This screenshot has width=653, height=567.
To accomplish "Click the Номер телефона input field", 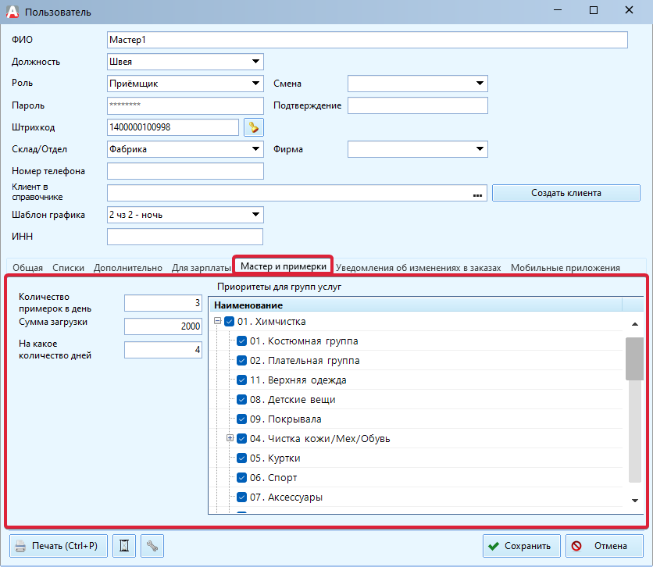I will tap(185, 171).
